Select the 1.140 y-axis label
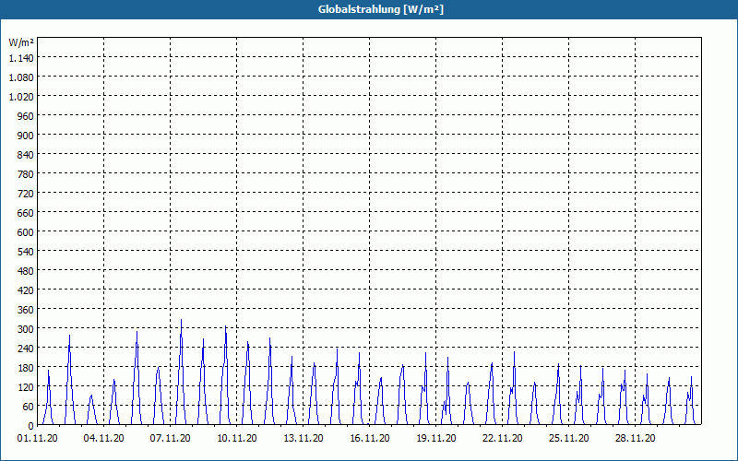This screenshot has height=461, width=738. 21,58
